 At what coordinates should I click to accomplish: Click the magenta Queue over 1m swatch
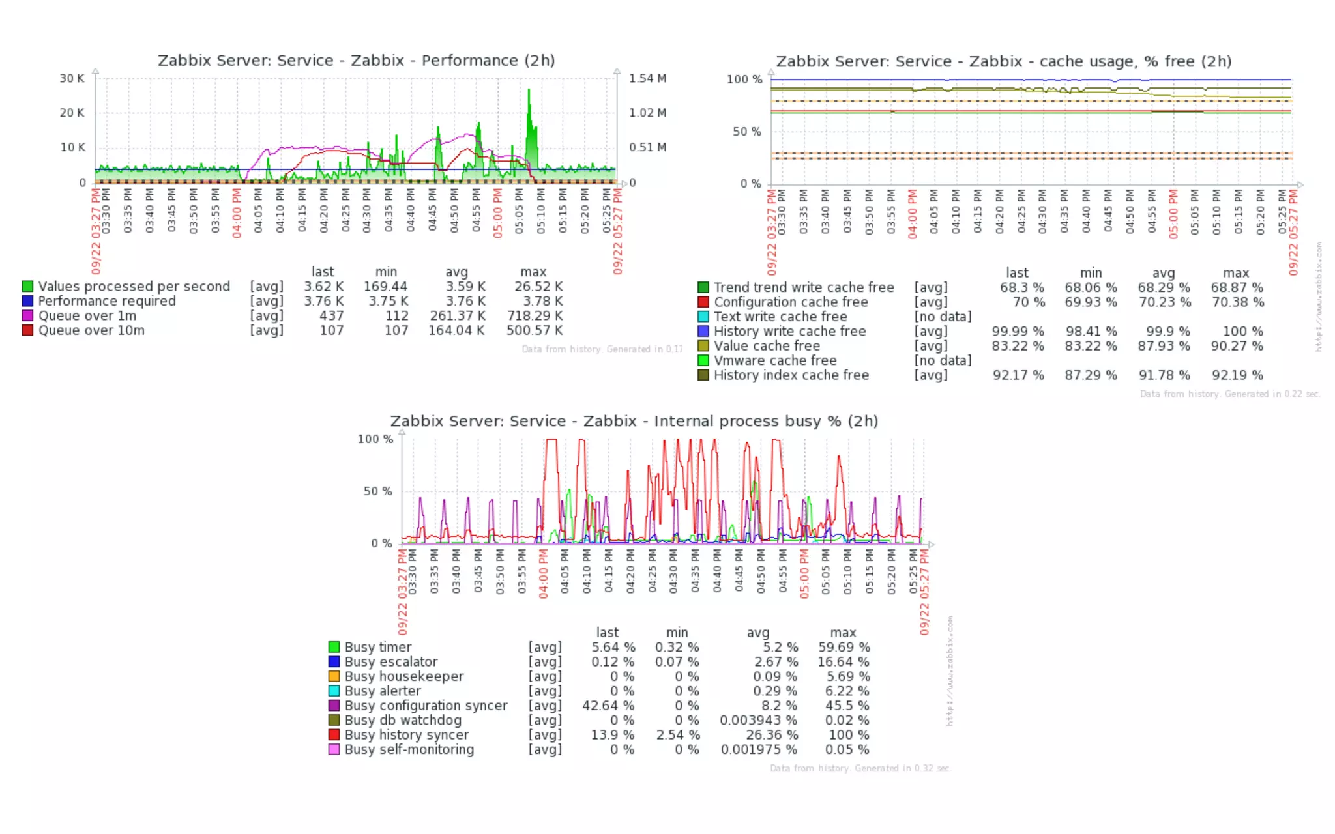point(27,316)
